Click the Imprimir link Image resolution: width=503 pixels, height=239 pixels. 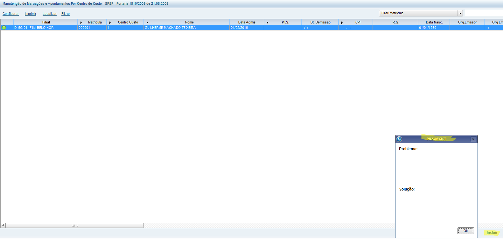point(31,14)
